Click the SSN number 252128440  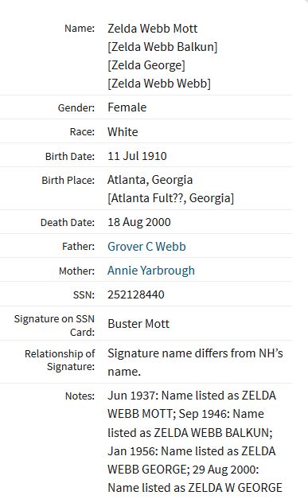coord(136,294)
